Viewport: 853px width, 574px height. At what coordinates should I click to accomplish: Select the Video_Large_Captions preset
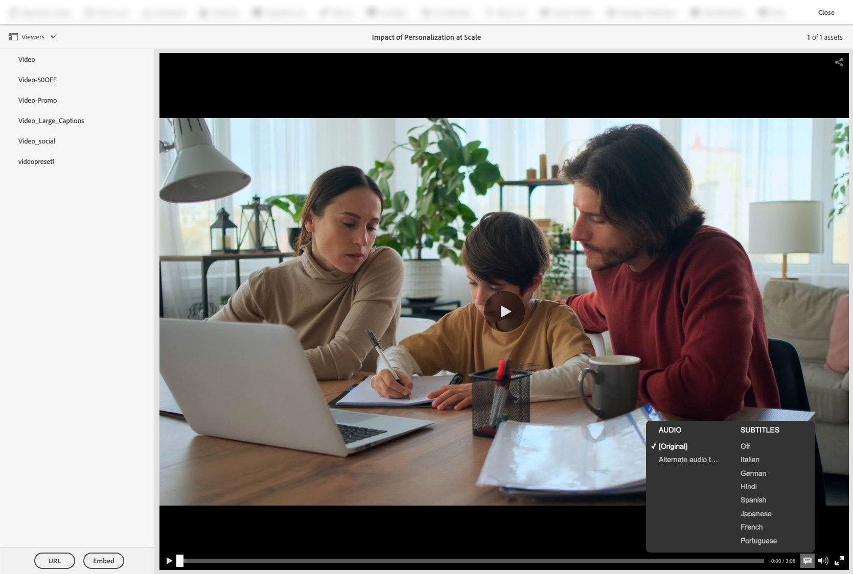click(x=51, y=121)
